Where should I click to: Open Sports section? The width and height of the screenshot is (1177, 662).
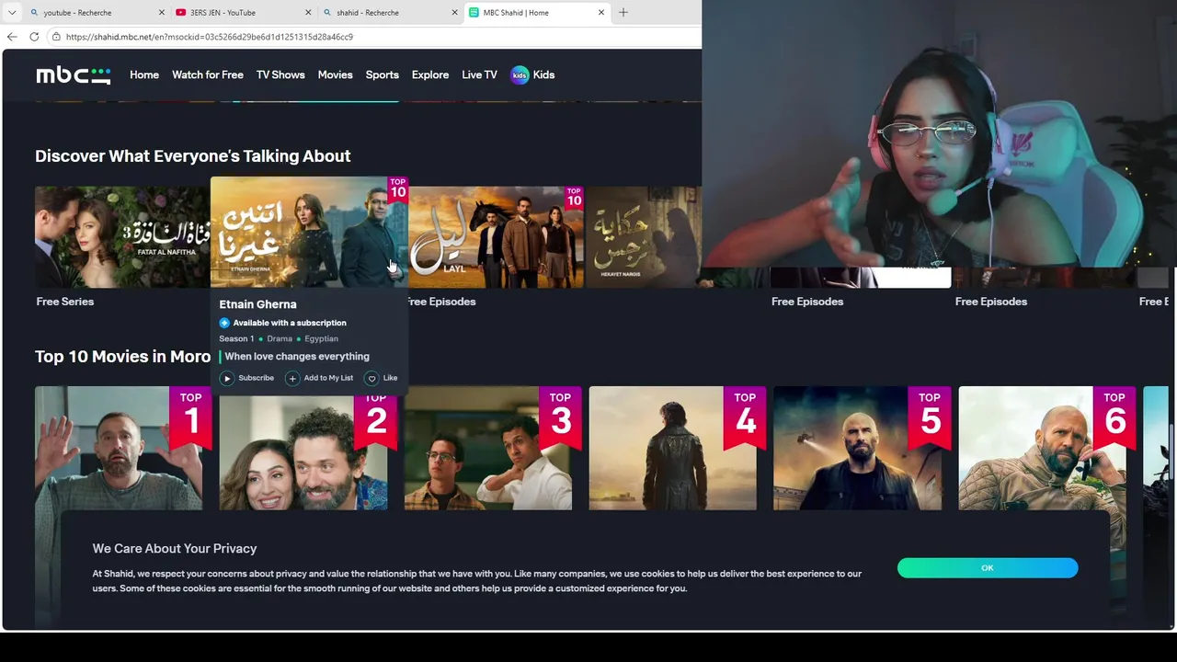pyautogui.click(x=383, y=75)
